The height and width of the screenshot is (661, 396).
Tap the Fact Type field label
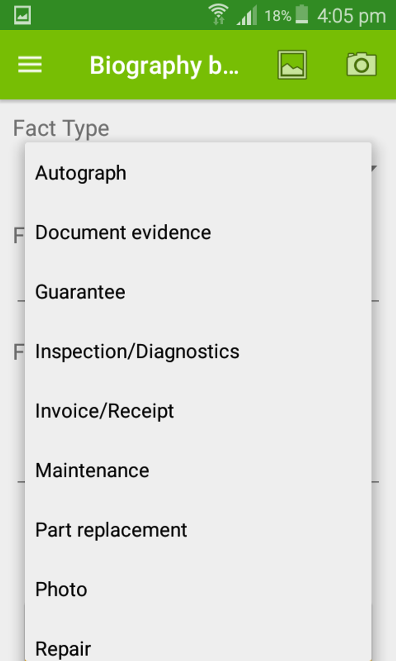[60, 128]
